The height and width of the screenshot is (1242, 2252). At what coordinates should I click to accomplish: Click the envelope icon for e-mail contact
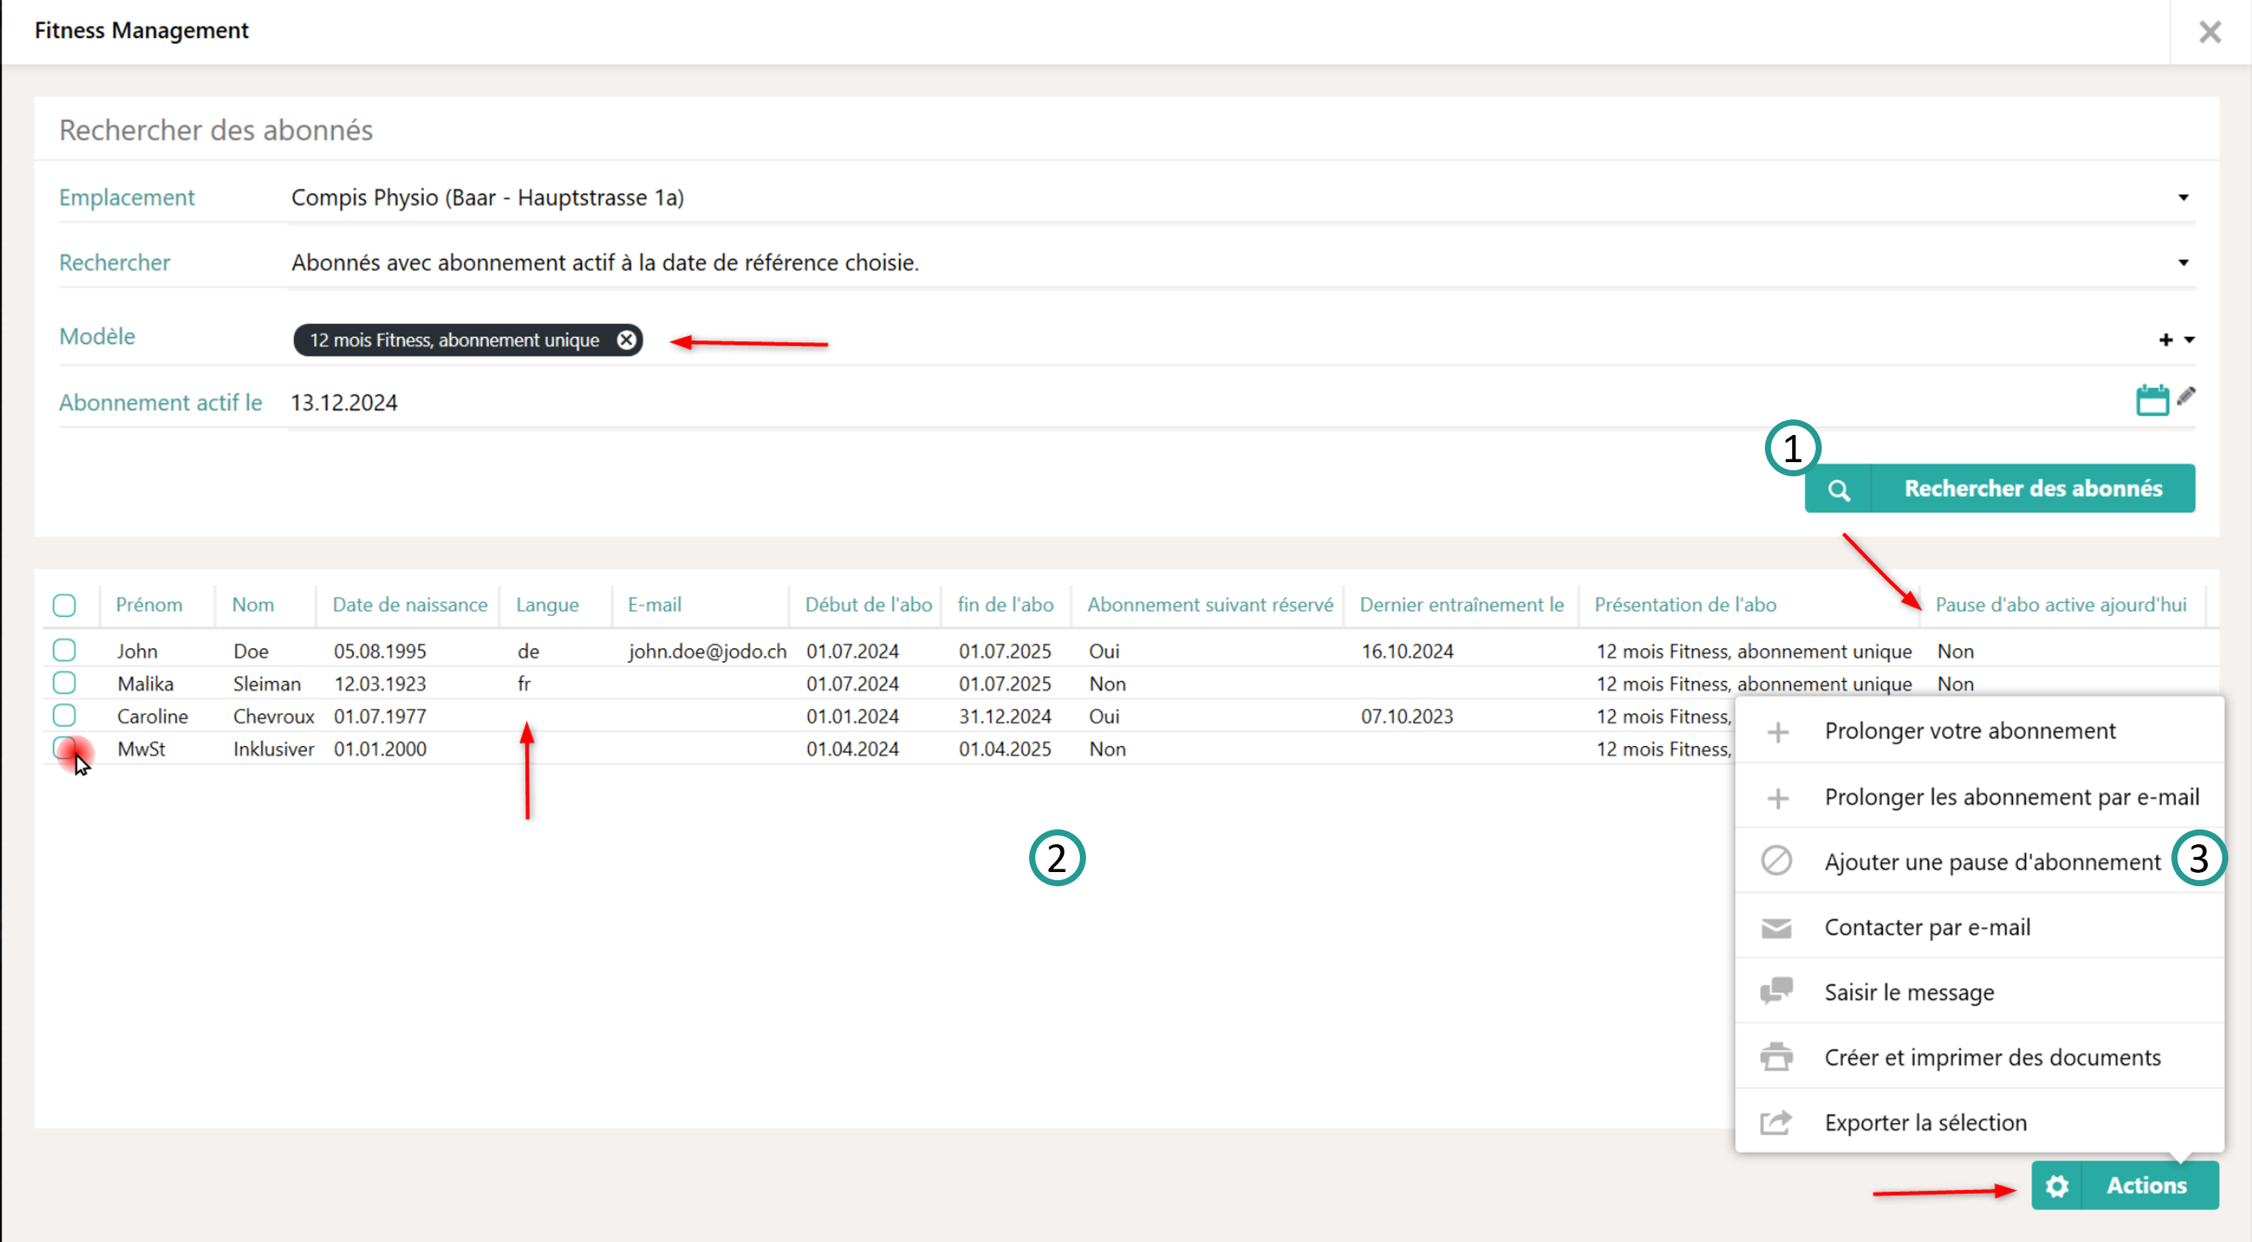click(x=1776, y=928)
